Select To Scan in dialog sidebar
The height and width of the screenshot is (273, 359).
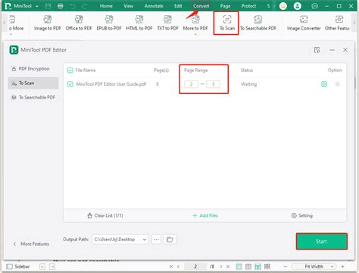33,83
